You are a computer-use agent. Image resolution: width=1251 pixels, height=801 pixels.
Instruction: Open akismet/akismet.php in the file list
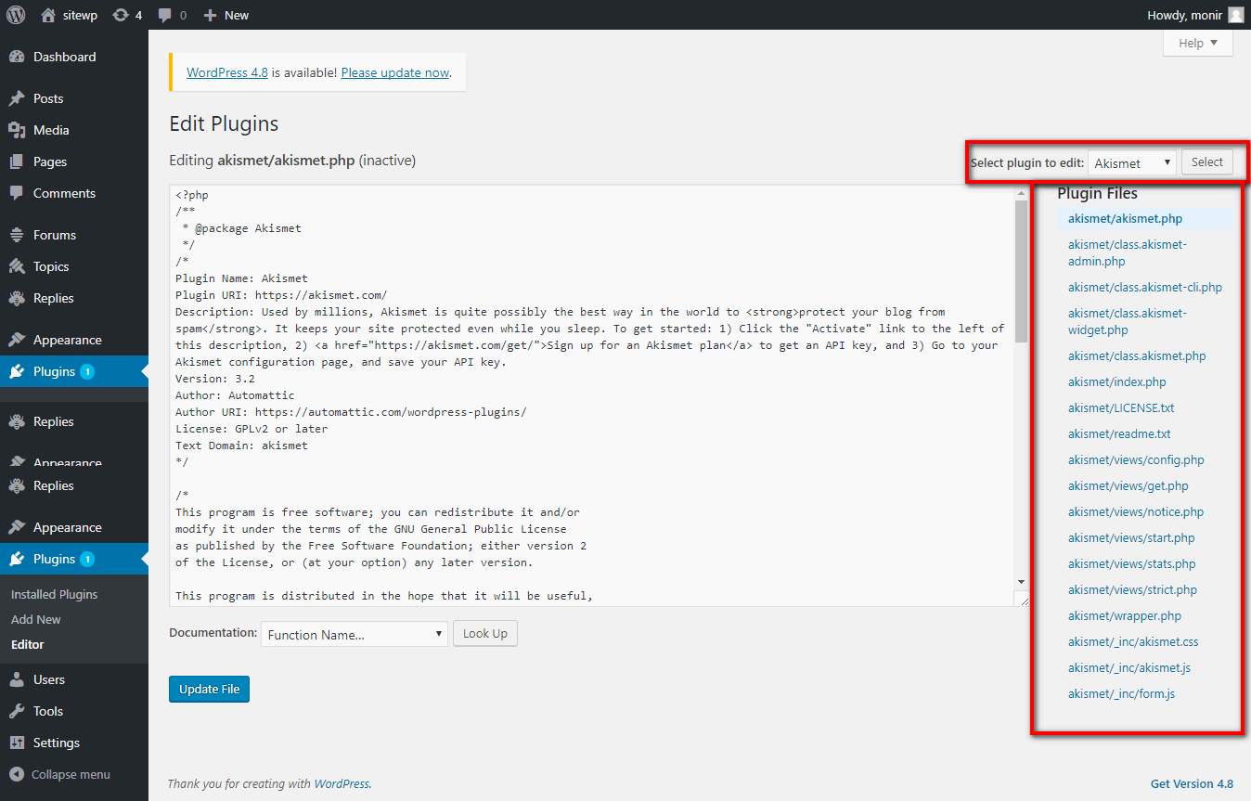click(1125, 219)
